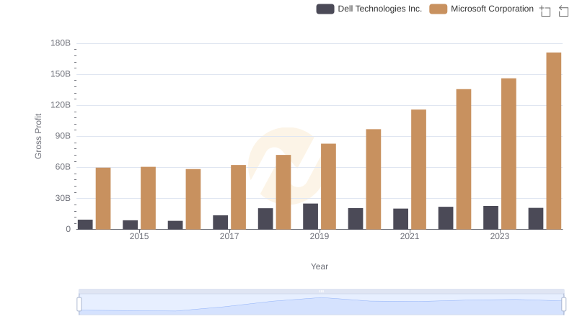Click the Dell bar for 2022
Screen dimensions: 577x332
pyautogui.click(x=446, y=218)
